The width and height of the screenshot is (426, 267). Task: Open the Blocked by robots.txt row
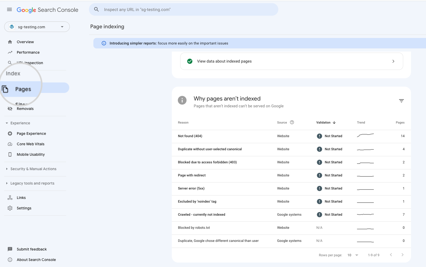291,228
